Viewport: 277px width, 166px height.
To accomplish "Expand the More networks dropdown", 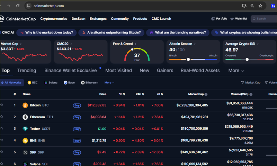I will pyautogui.click(x=109, y=83).
